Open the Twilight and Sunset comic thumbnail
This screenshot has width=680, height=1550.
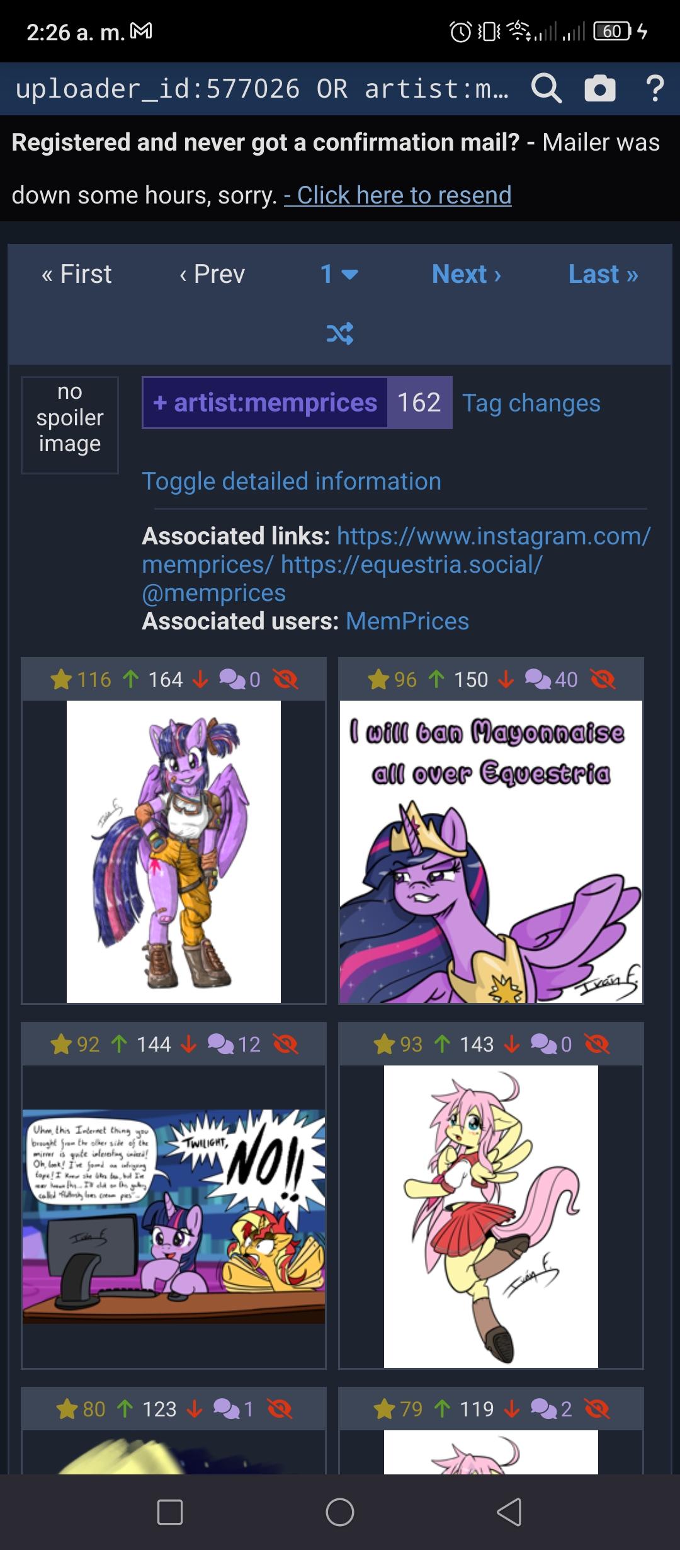click(x=174, y=1216)
